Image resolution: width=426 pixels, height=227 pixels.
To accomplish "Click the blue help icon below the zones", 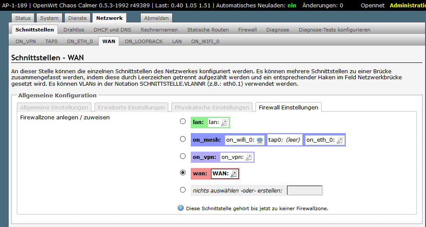I will (x=181, y=208).
